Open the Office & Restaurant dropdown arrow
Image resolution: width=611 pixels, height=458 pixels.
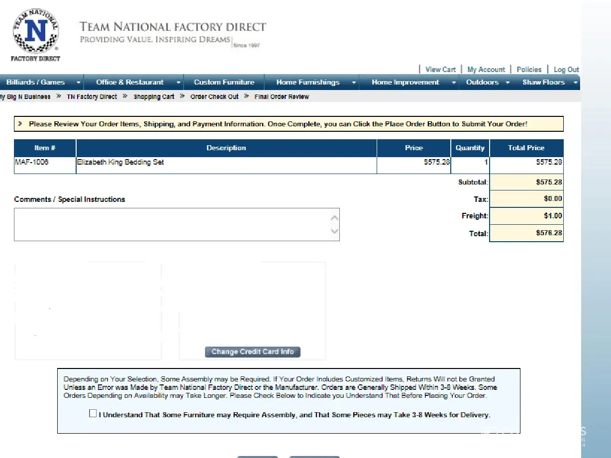[x=178, y=83]
